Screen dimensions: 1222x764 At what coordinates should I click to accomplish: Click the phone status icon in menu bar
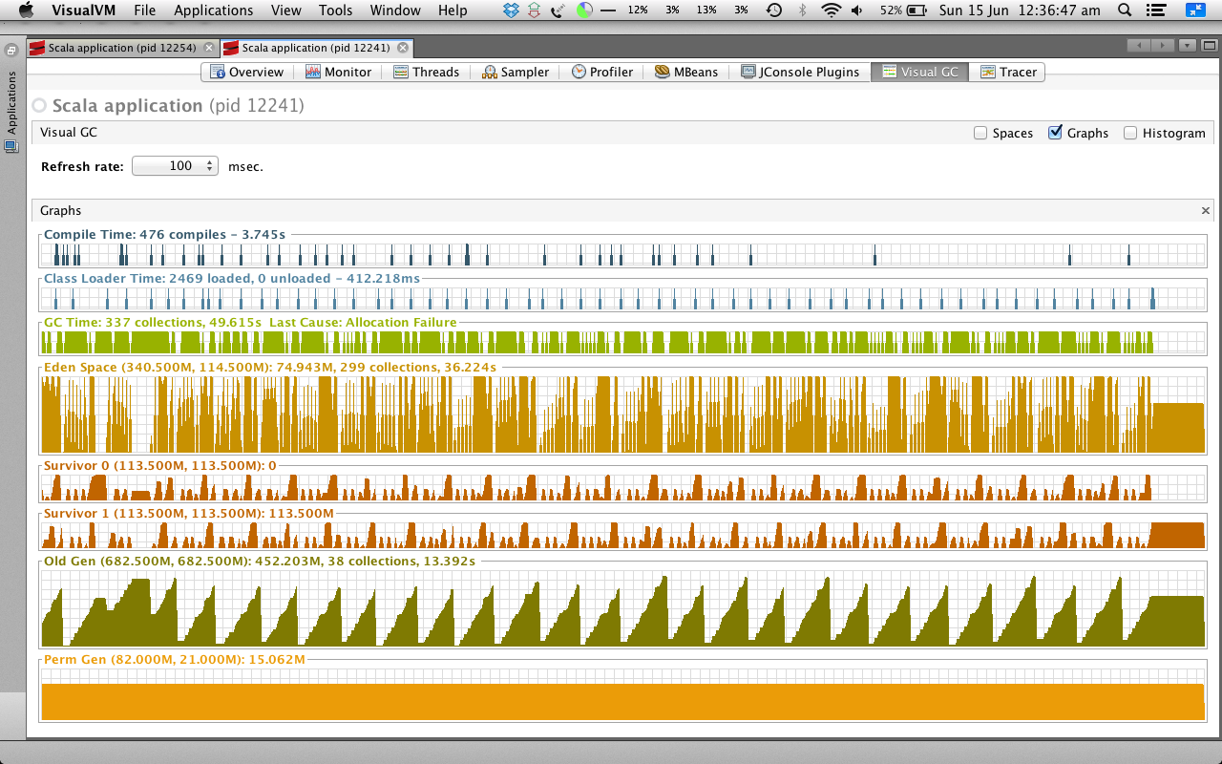(x=558, y=11)
